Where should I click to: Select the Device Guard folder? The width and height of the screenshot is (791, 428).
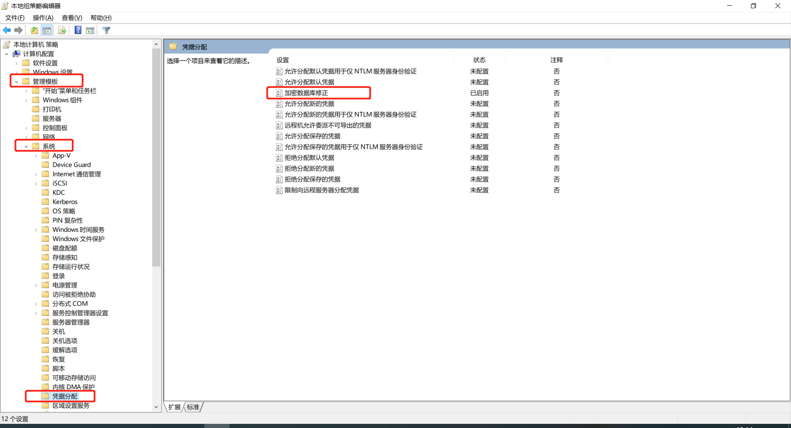point(71,164)
